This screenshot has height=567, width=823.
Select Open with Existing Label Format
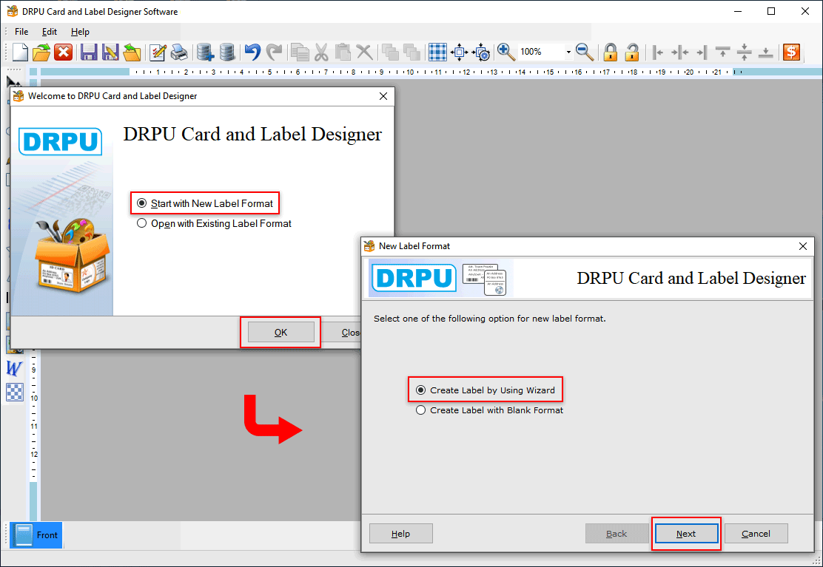pos(214,223)
